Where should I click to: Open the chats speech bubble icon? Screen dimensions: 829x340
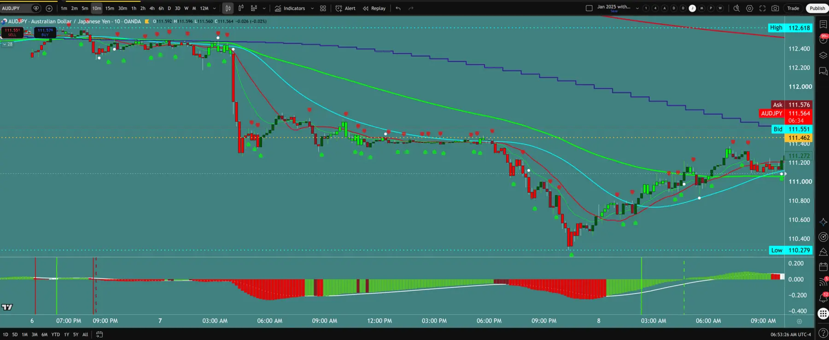(x=823, y=71)
